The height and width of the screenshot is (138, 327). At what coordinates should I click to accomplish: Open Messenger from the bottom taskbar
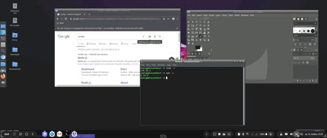[x=52, y=134]
